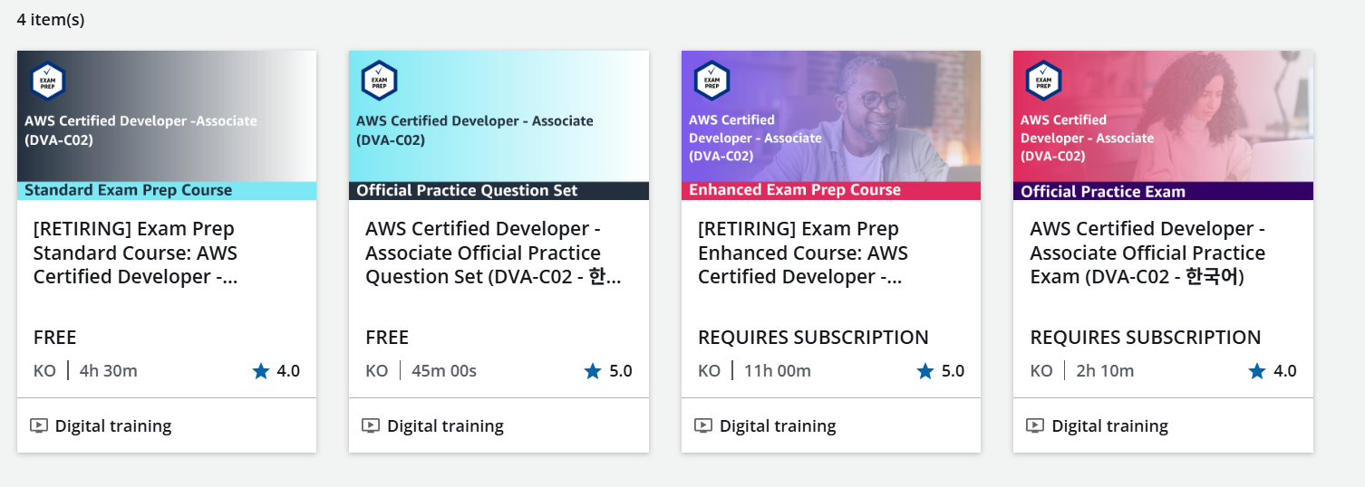This screenshot has height=487, width=1365.
Task: Click Exam Prep badge on Enhanced Course card
Action: click(x=712, y=81)
